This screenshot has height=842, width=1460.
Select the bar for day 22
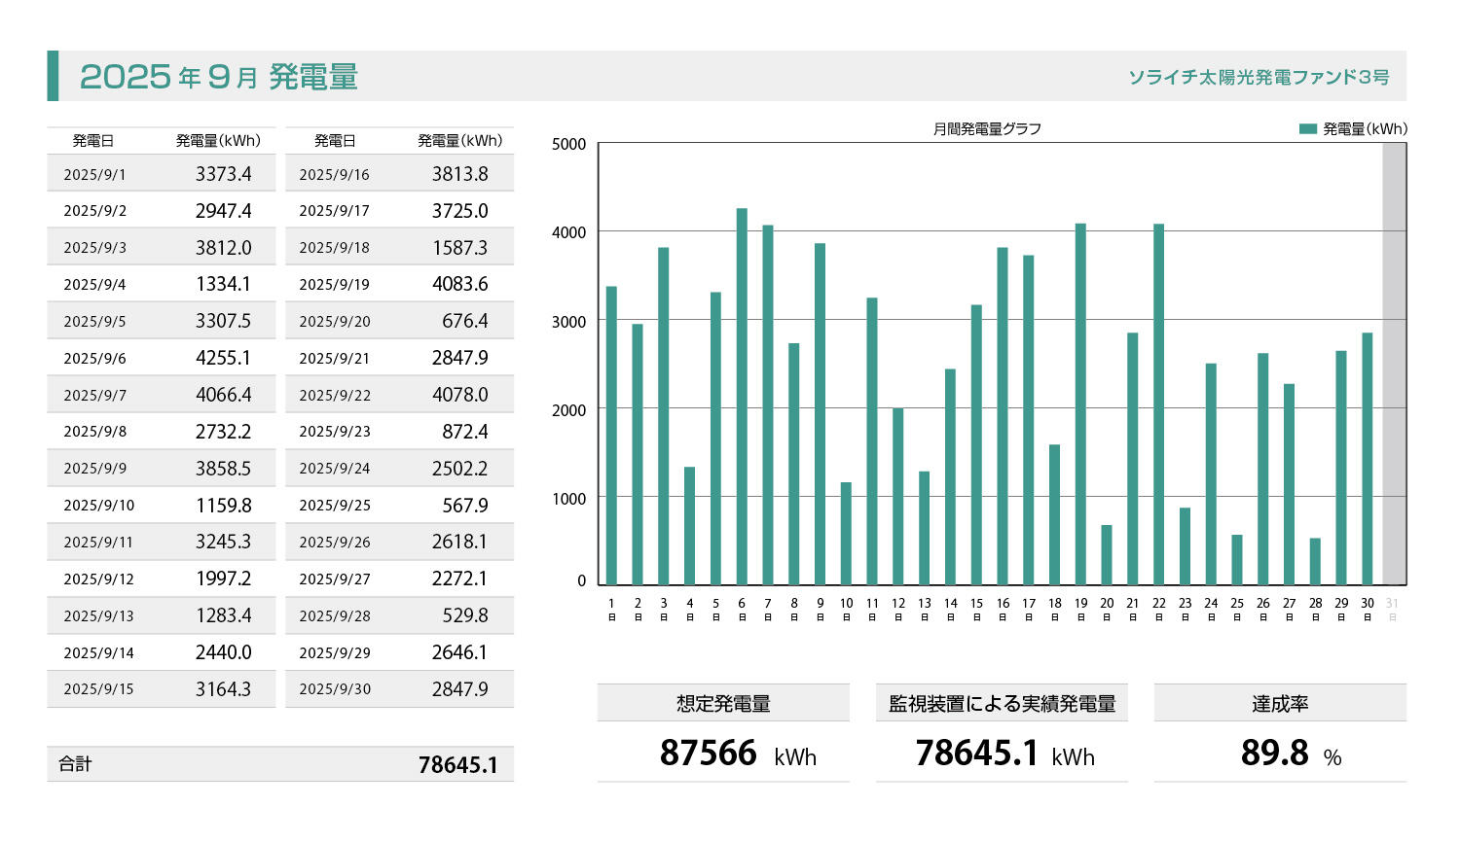coord(1158,404)
